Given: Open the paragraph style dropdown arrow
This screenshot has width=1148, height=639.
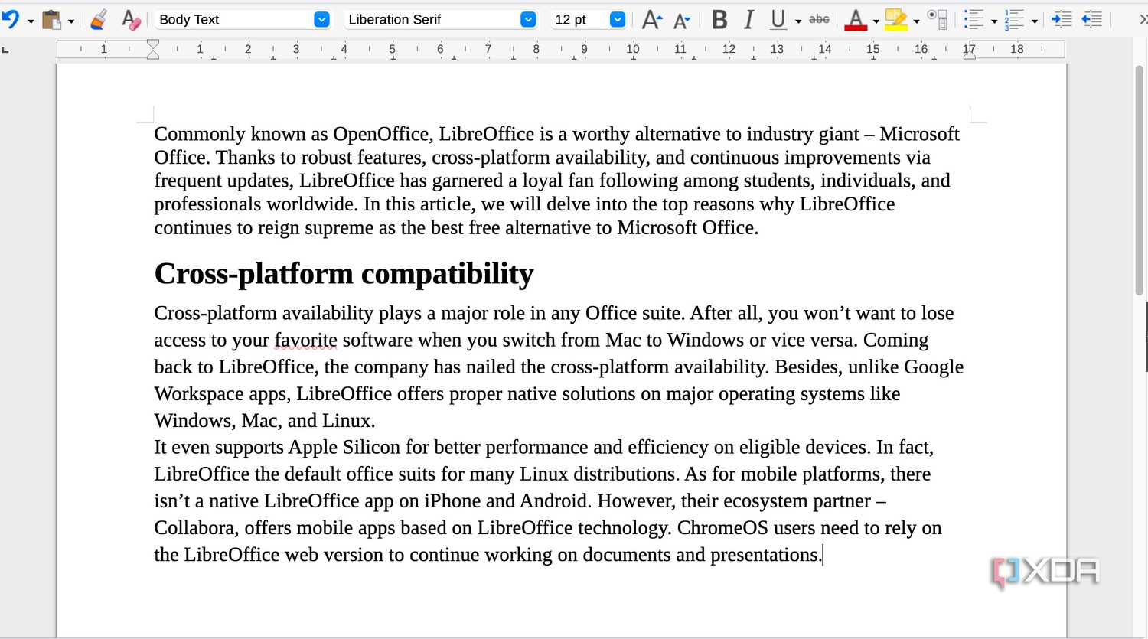Looking at the screenshot, I should pos(322,20).
